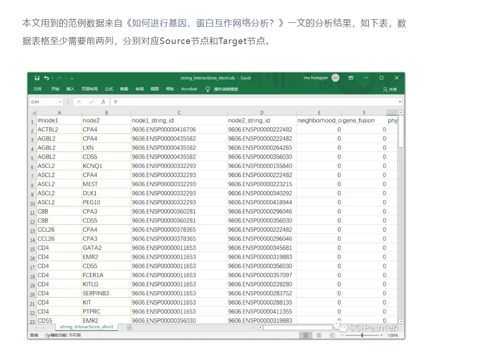The image size is (487, 353).
Task: Switch to Page Layout view icon
Action: tap(319, 335)
